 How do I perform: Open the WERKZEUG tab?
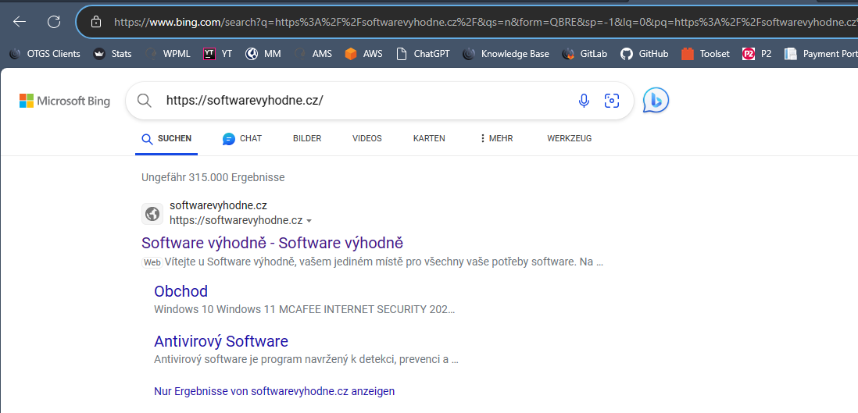click(569, 138)
